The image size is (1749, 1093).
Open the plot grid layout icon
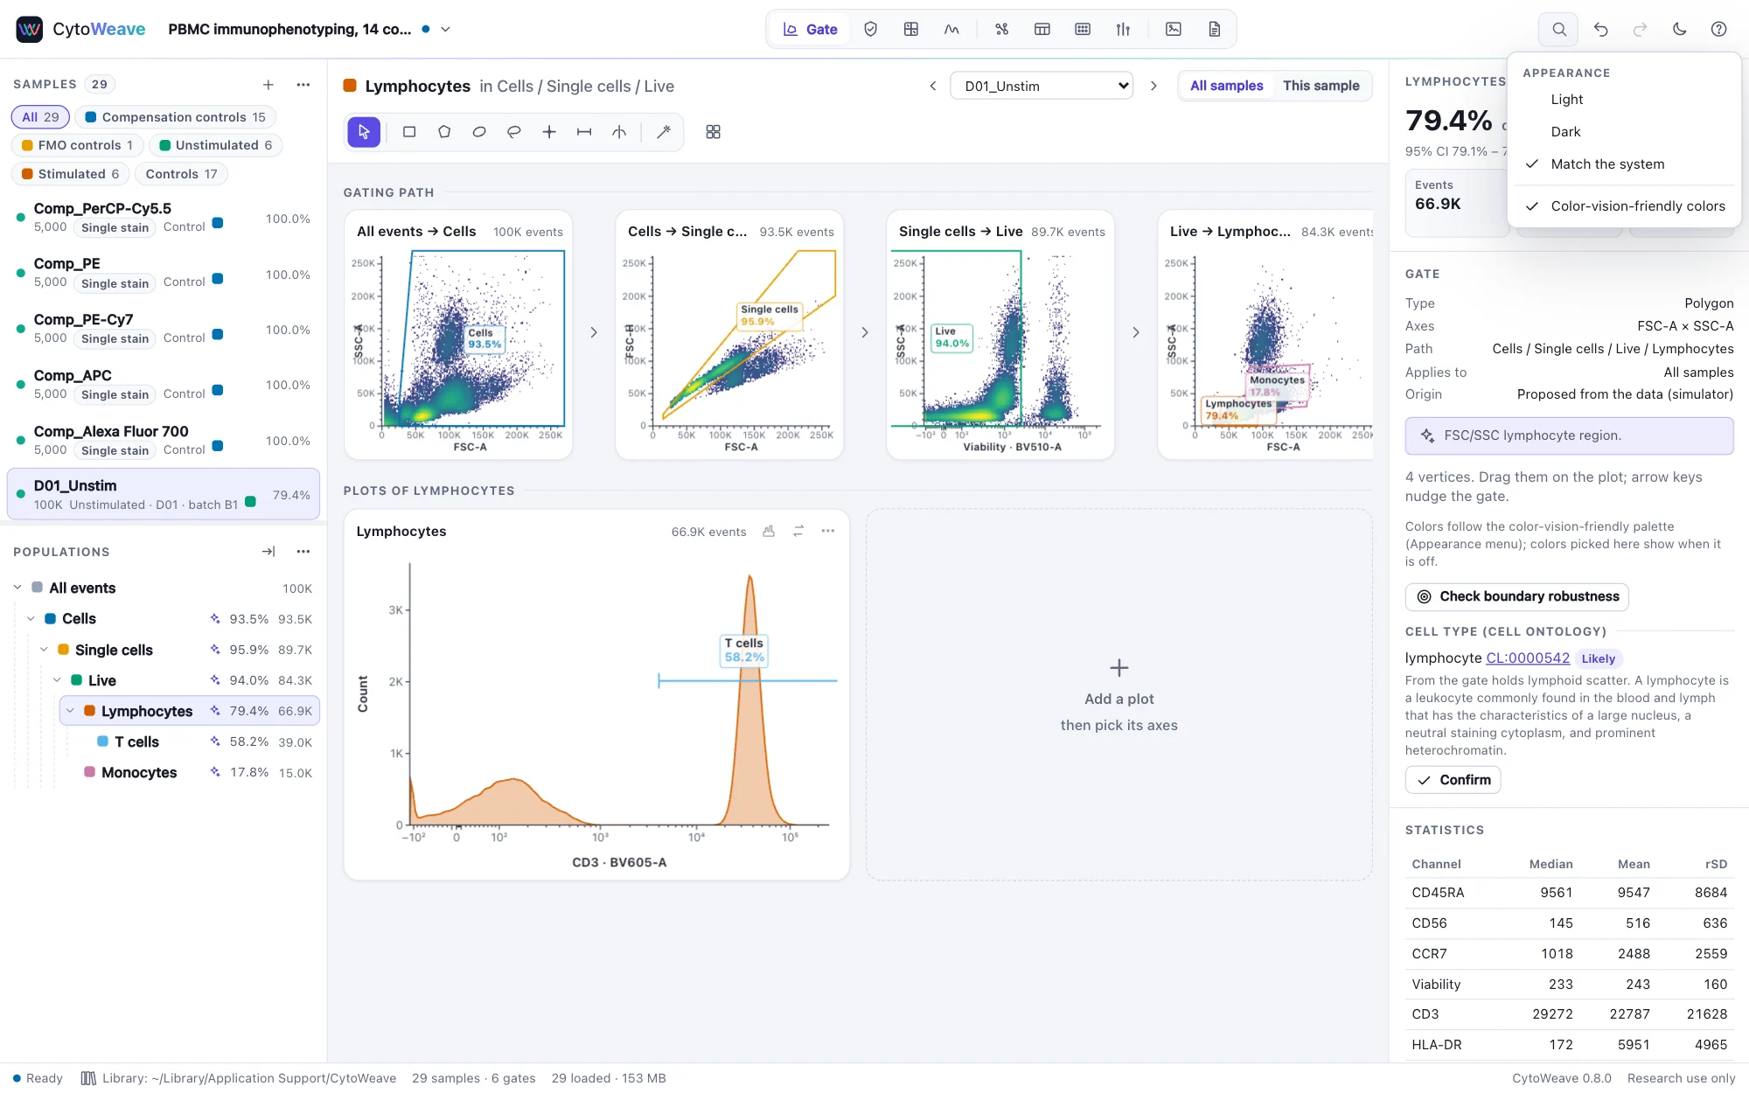tap(714, 132)
